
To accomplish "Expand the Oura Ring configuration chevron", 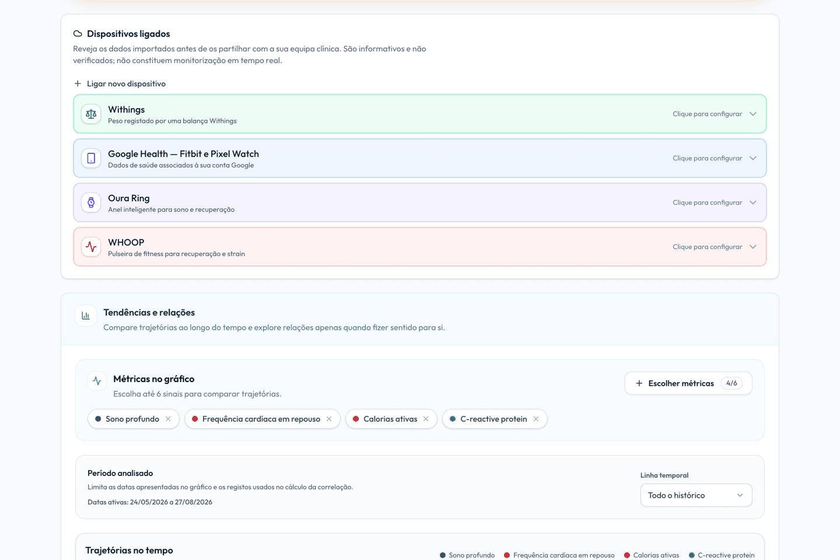I will (753, 202).
